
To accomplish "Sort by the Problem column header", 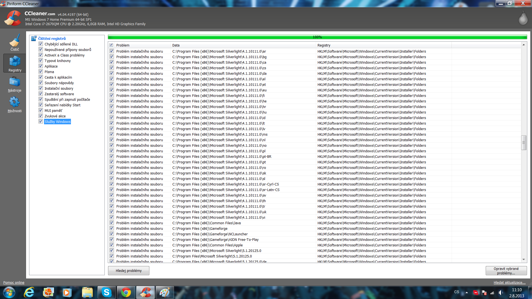I will [x=143, y=45].
